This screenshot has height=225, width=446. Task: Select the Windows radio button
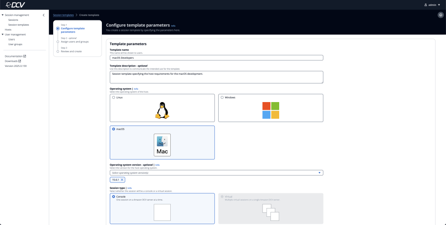tap(222, 97)
